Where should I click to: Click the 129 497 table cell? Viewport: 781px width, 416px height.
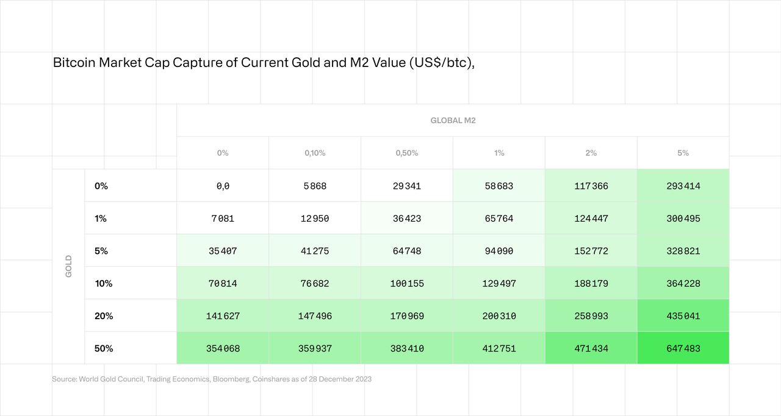(499, 283)
